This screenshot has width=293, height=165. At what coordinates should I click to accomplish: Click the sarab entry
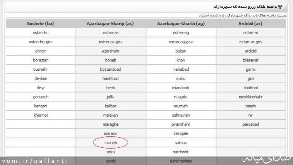111,161
